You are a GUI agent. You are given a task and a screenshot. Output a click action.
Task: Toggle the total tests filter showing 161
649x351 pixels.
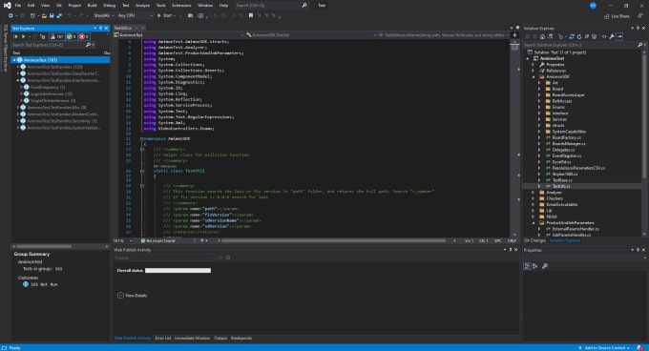(56, 36)
